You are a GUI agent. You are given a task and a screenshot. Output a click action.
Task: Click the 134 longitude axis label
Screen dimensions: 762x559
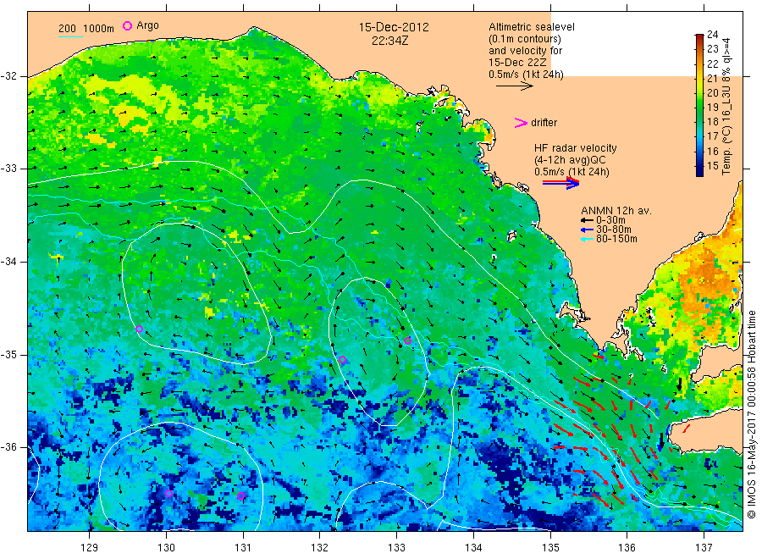pos(473,547)
